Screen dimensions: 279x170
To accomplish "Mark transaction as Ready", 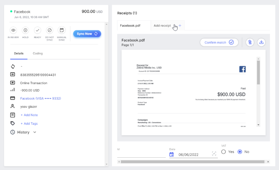I will (38, 30).
